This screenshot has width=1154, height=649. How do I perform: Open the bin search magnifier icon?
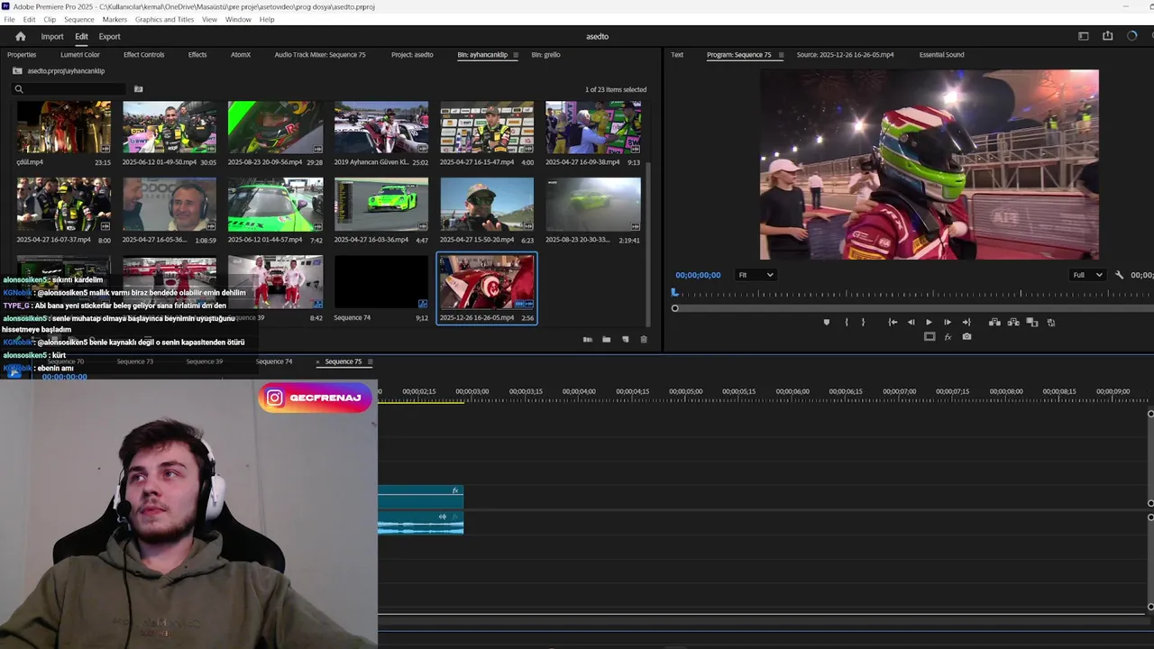pos(18,89)
